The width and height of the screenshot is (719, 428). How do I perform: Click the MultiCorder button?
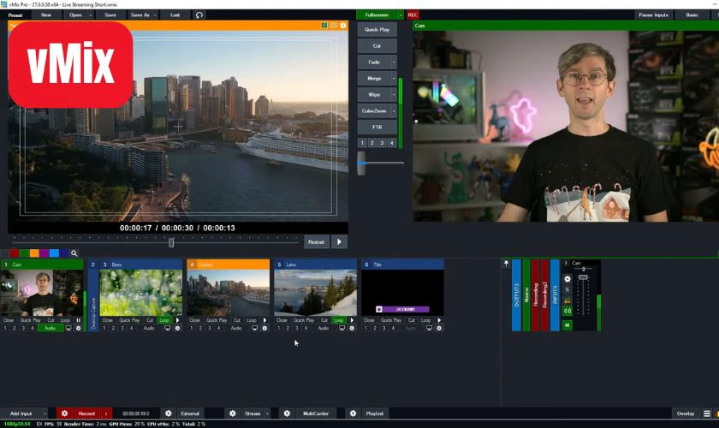pos(316,413)
